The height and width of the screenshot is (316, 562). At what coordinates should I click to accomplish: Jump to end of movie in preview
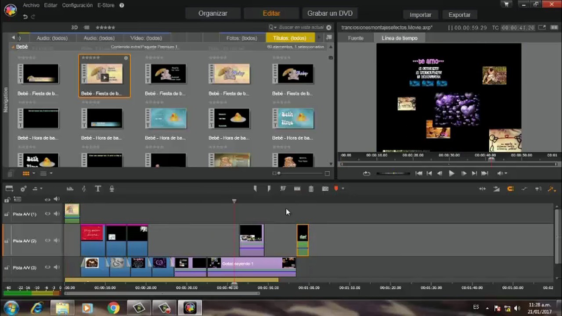(x=485, y=173)
